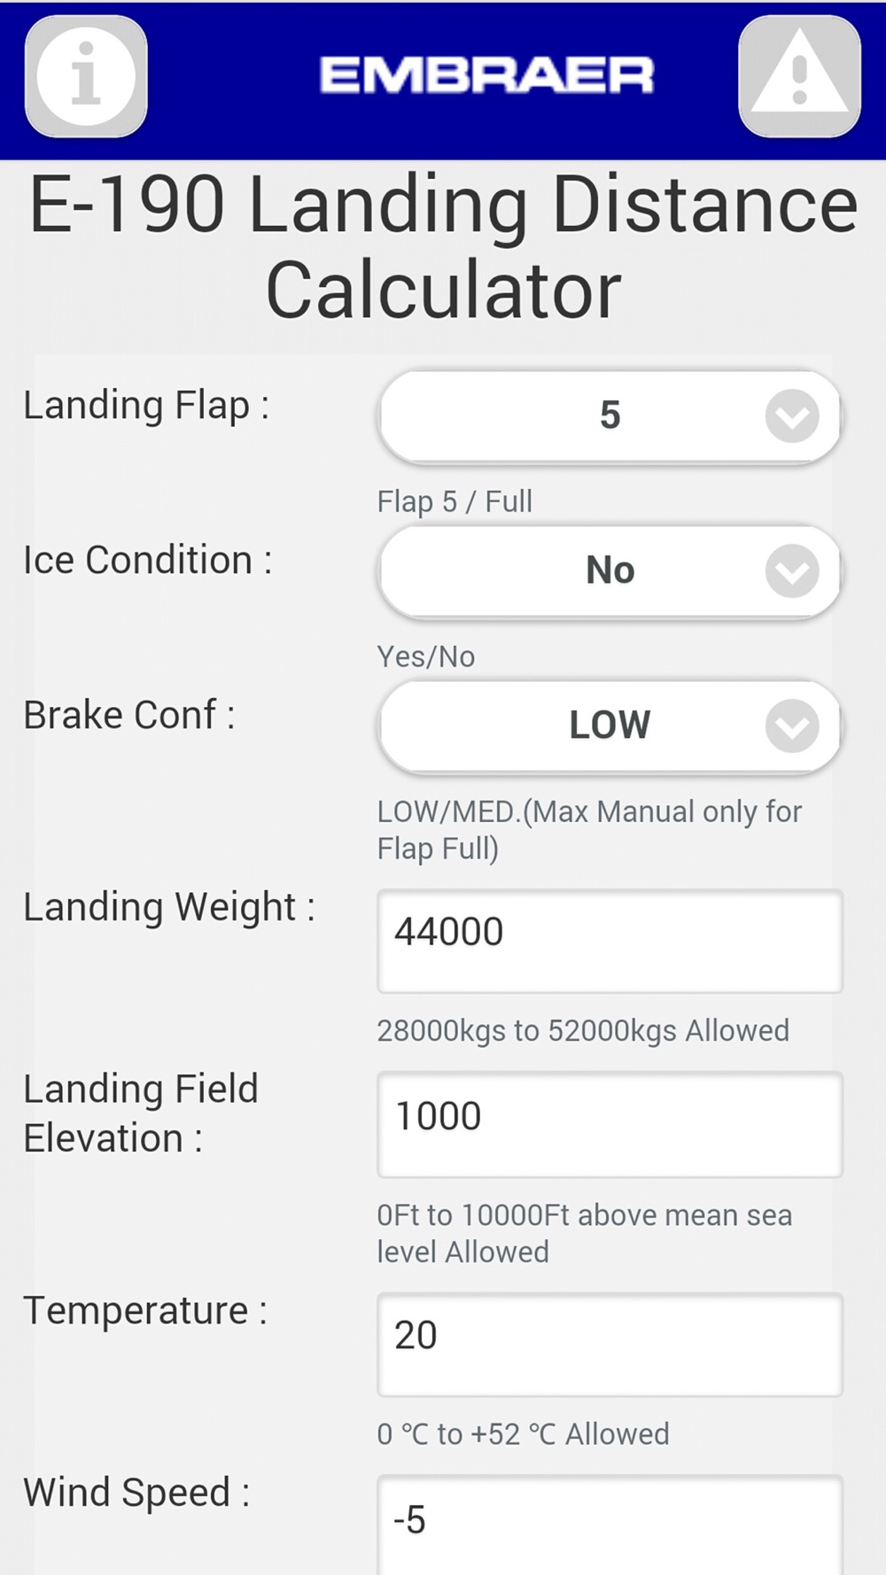Click the Wind Speed field with -5
Image resolution: width=886 pixels, height=1575 pixels.
coord(610,1525)
